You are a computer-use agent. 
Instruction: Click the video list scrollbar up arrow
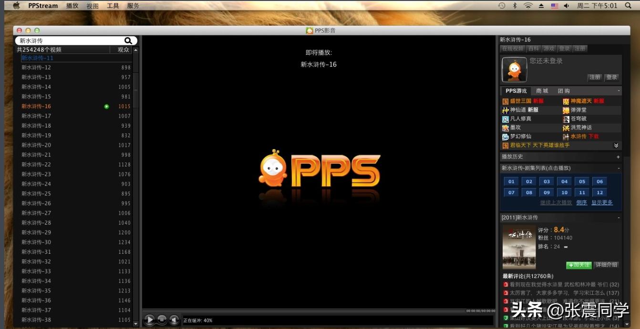[135, 50]
